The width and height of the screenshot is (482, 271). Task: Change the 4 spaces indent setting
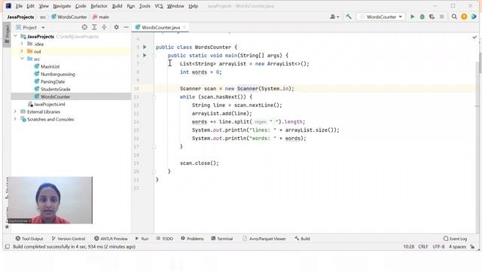click(x=457, y=247)
